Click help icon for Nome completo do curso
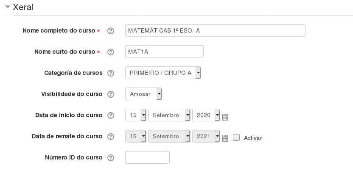Image resolution: width=353 pixels, height=173 pixels. click(x=111, y=31)
